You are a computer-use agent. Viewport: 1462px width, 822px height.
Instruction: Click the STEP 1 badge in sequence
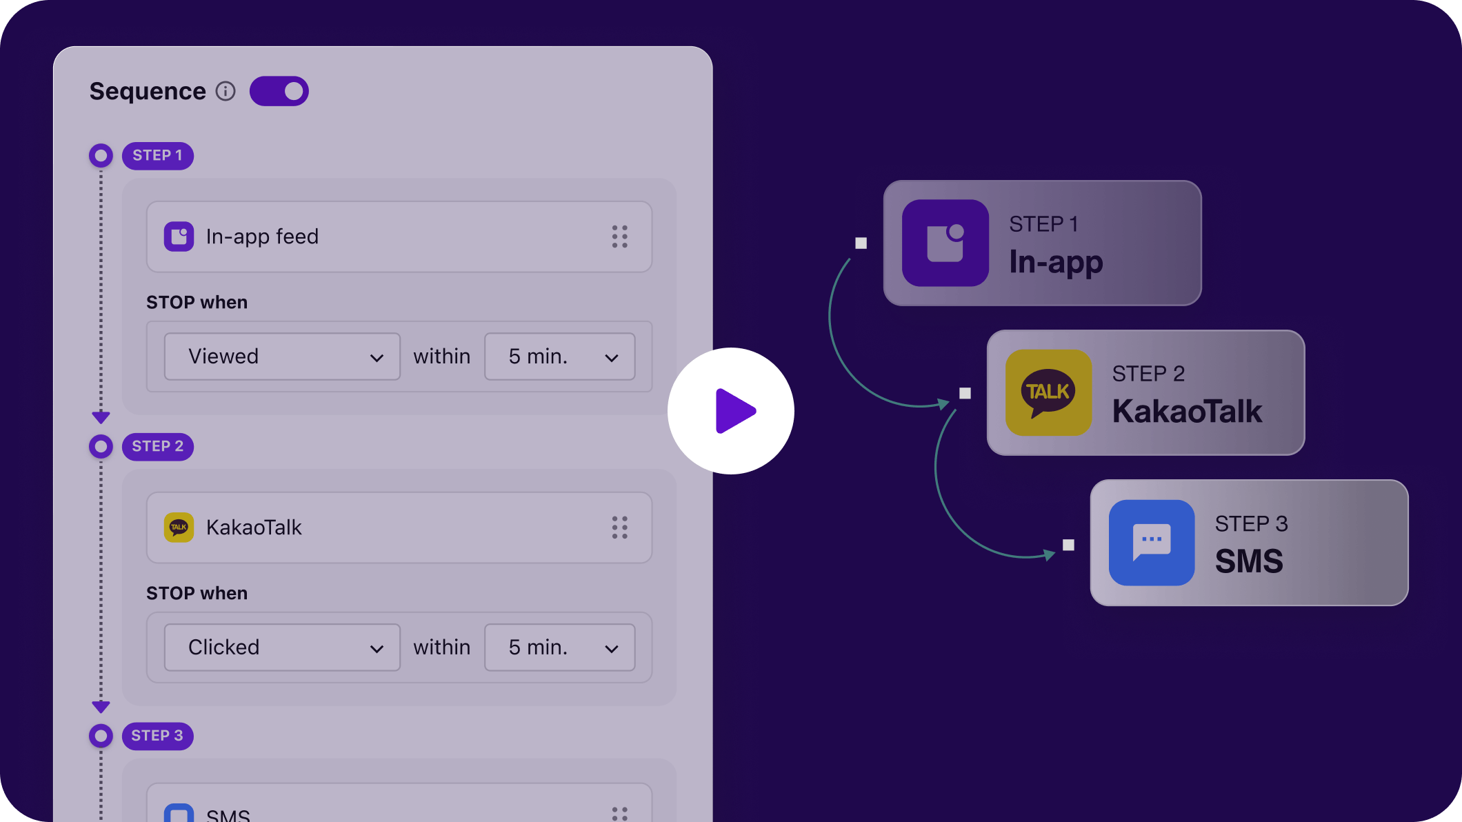pos(157,156)
